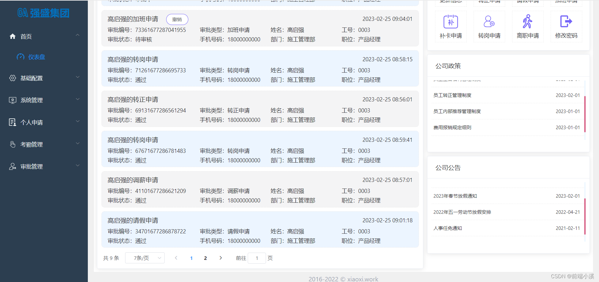The image size is (599, 282).
Task: Go to pagination page 2
Action: 205,258
